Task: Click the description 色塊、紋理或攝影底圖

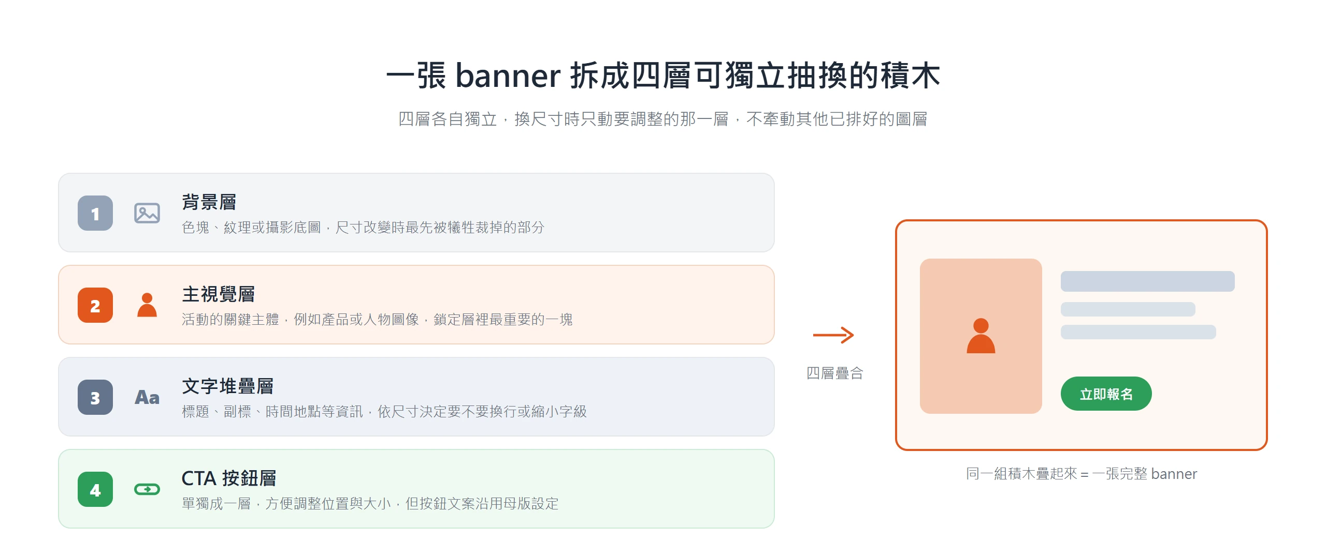Action: [363, 227]
